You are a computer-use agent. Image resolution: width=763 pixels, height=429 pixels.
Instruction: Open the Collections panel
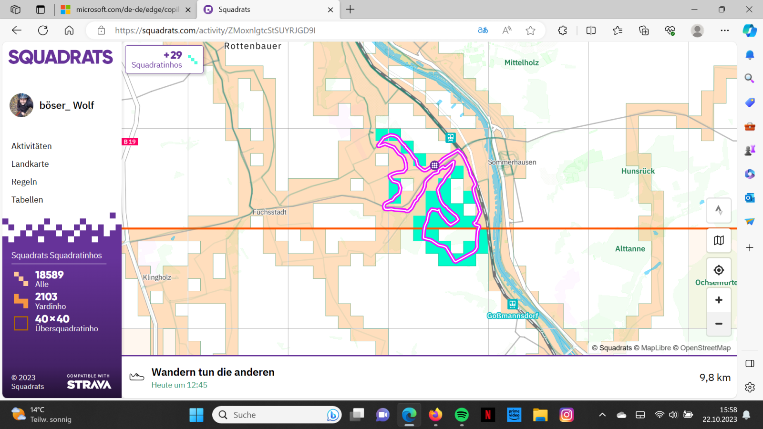(x=644, y=31)
